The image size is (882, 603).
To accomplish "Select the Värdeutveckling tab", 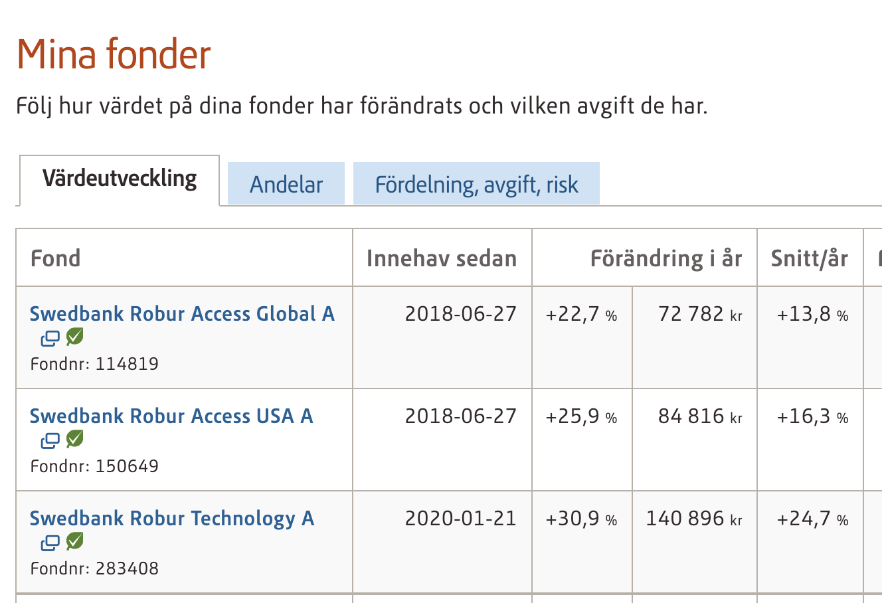I will [x=120, y=179].
